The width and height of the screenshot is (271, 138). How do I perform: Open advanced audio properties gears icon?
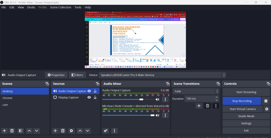click(106, 131)
